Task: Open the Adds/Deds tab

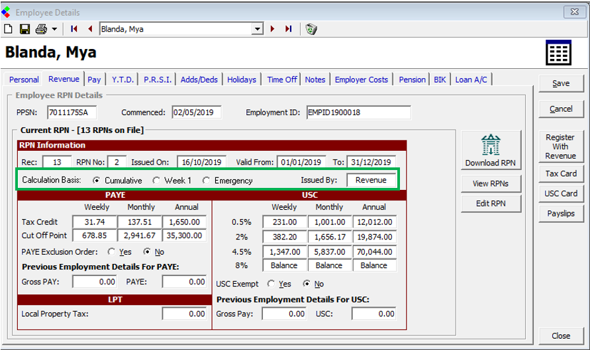Action: [x=199, y=79]
